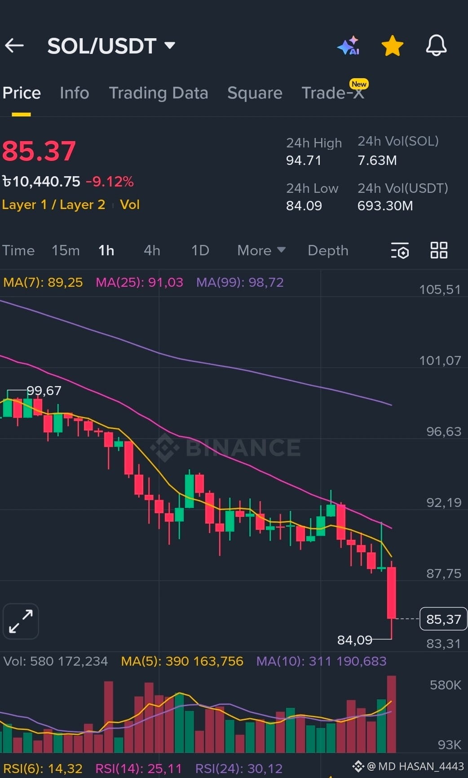
Task: Open the Square tab
Action: [x=255, y=93]
